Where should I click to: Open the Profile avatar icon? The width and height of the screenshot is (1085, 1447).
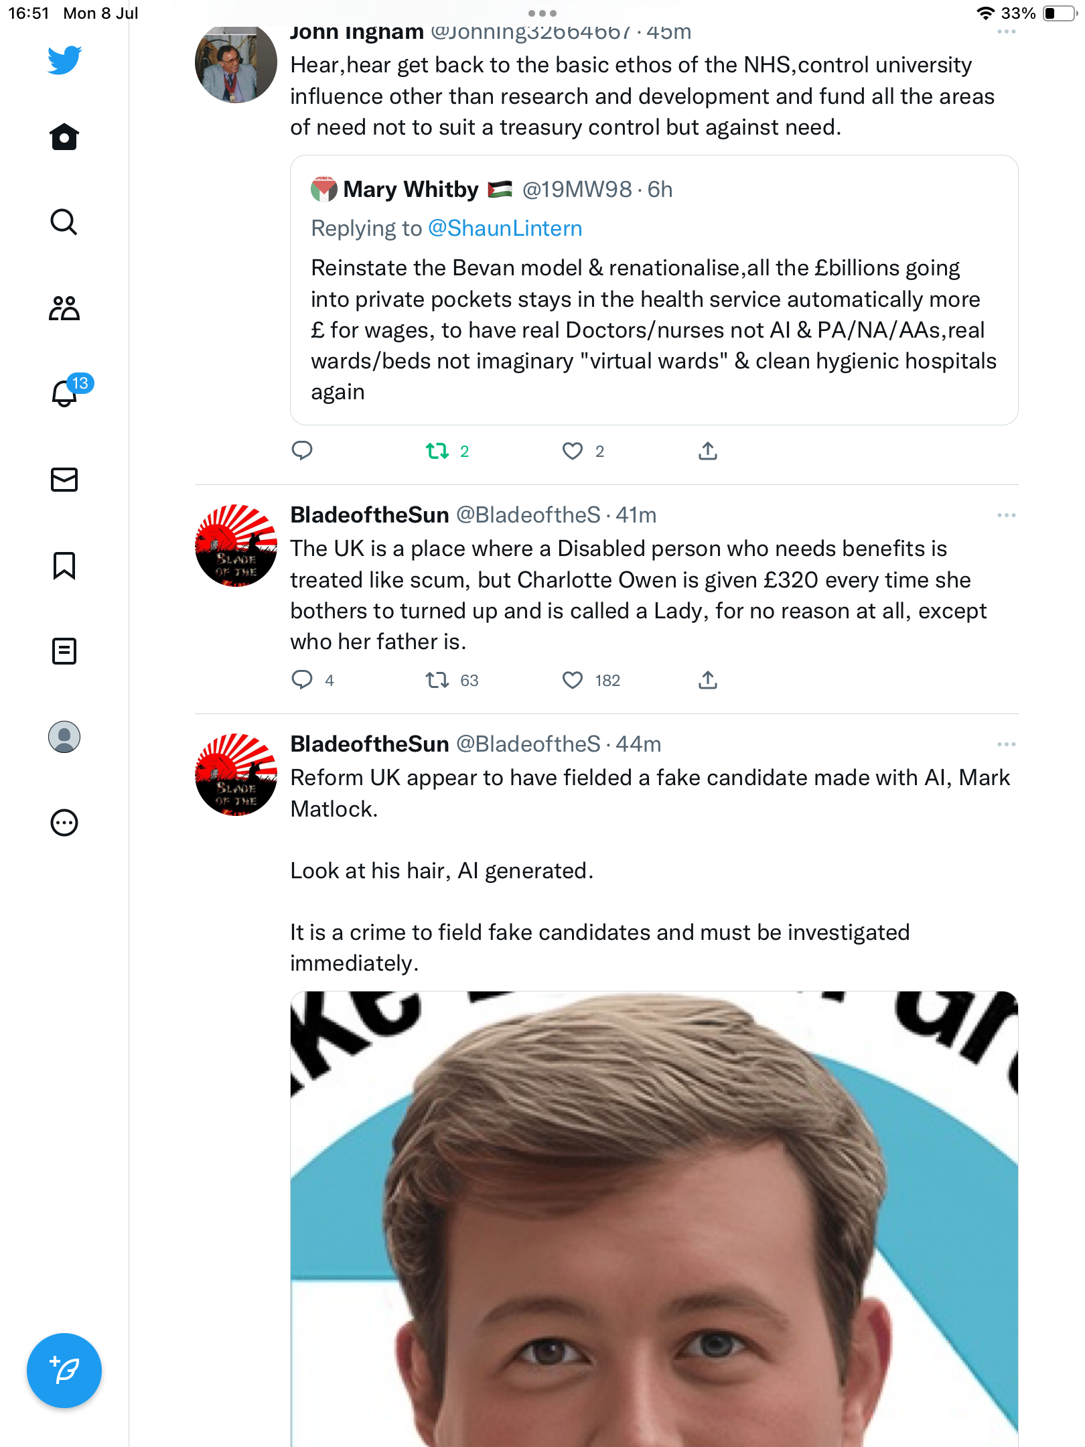pos(64,737)
